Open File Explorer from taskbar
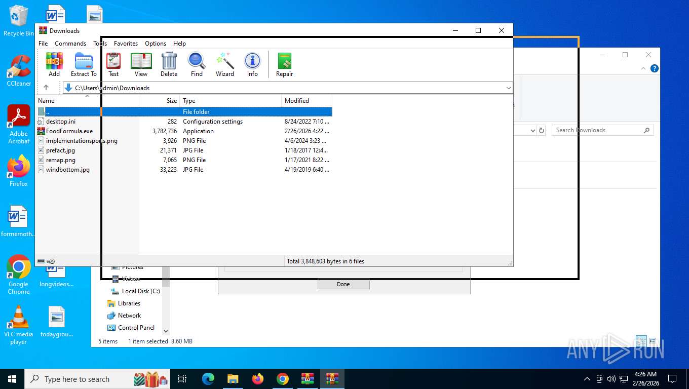689x389 pixels. tap(233, 379)
